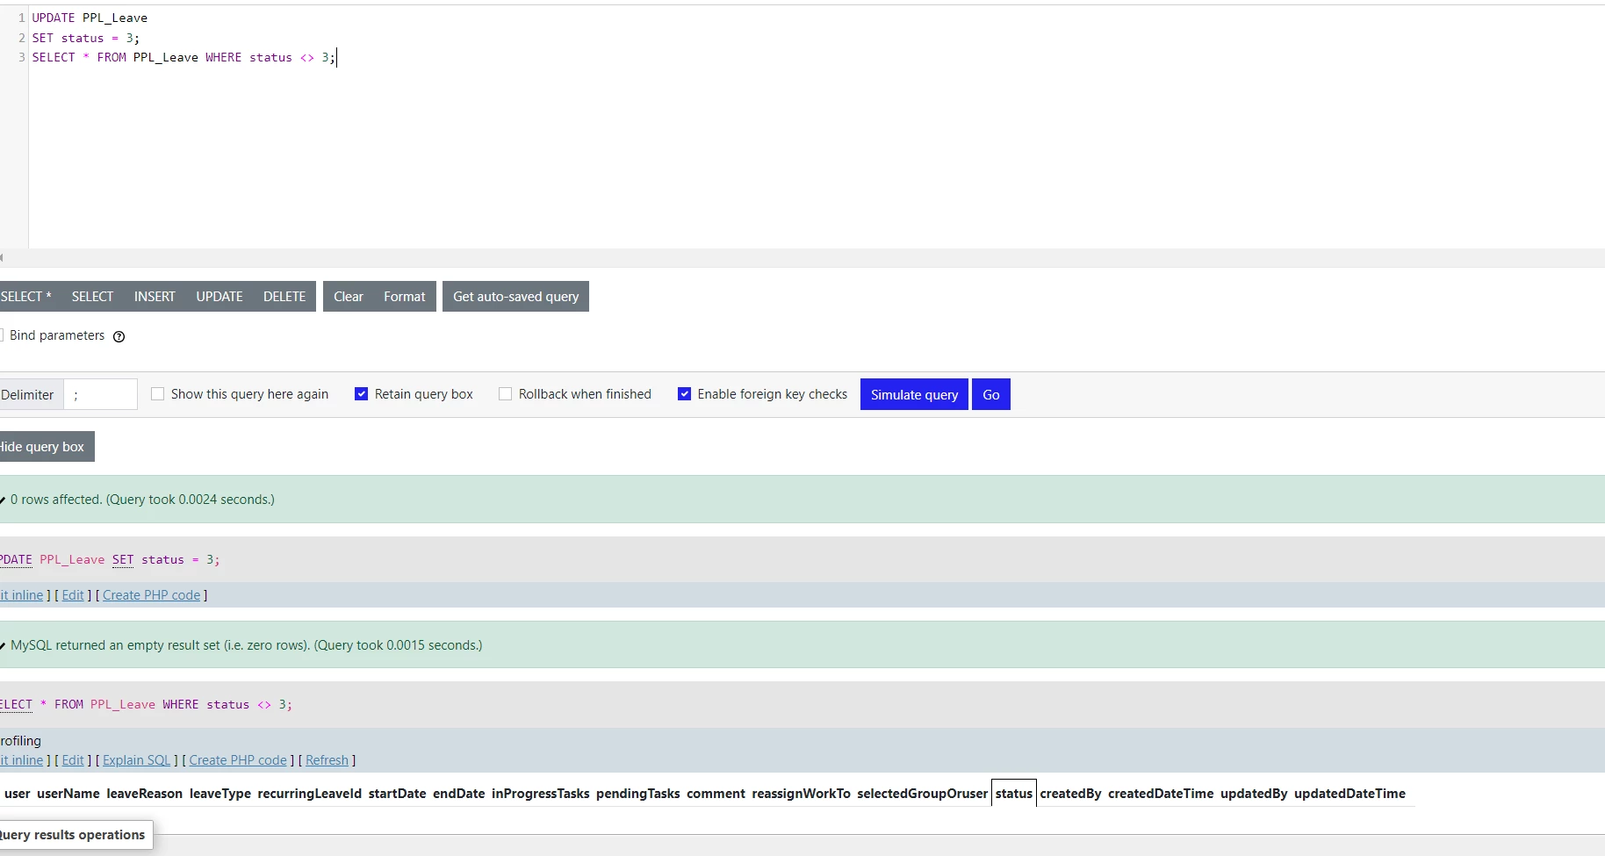
Task: Open Explain SQL for the SELECT query
Action: point(137,760)
